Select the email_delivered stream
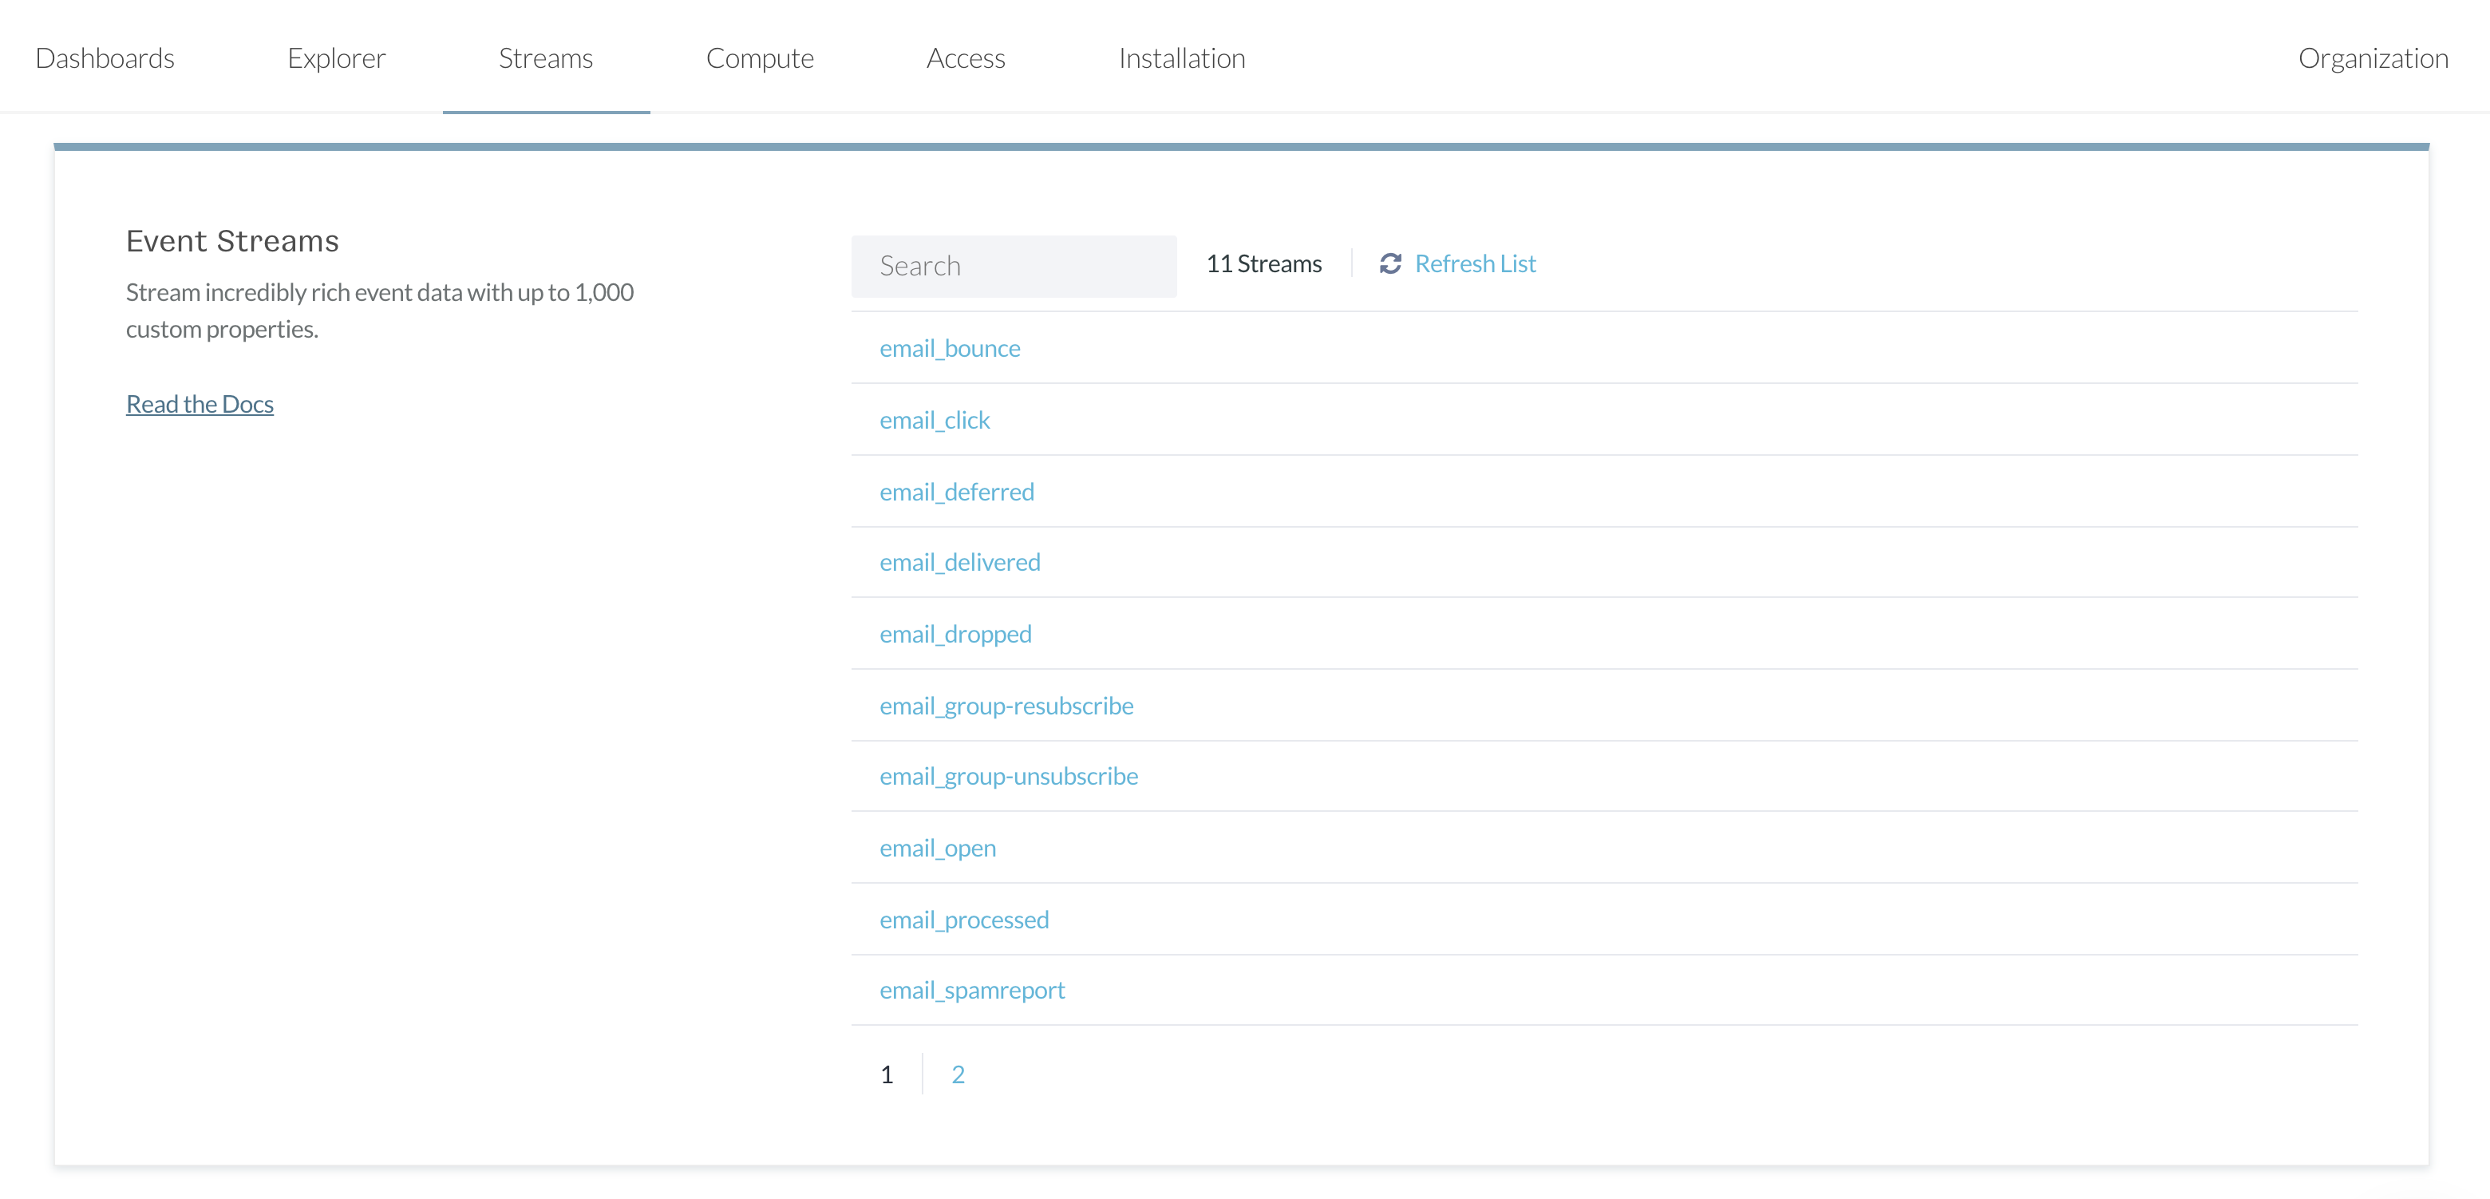 click(961, 562)
